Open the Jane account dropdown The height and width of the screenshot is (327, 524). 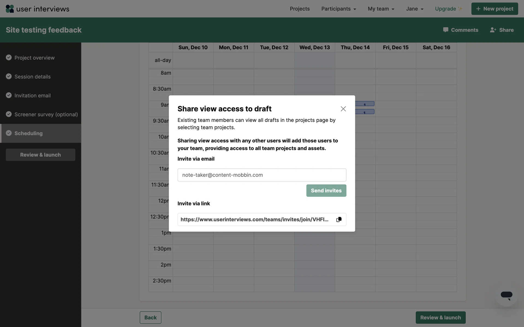click(414, 9)
